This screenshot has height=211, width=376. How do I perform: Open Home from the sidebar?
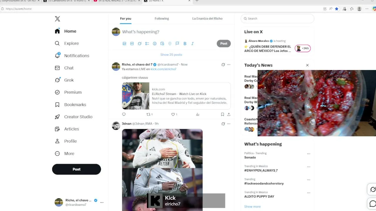pyautogui.click(x=66, y=31)
